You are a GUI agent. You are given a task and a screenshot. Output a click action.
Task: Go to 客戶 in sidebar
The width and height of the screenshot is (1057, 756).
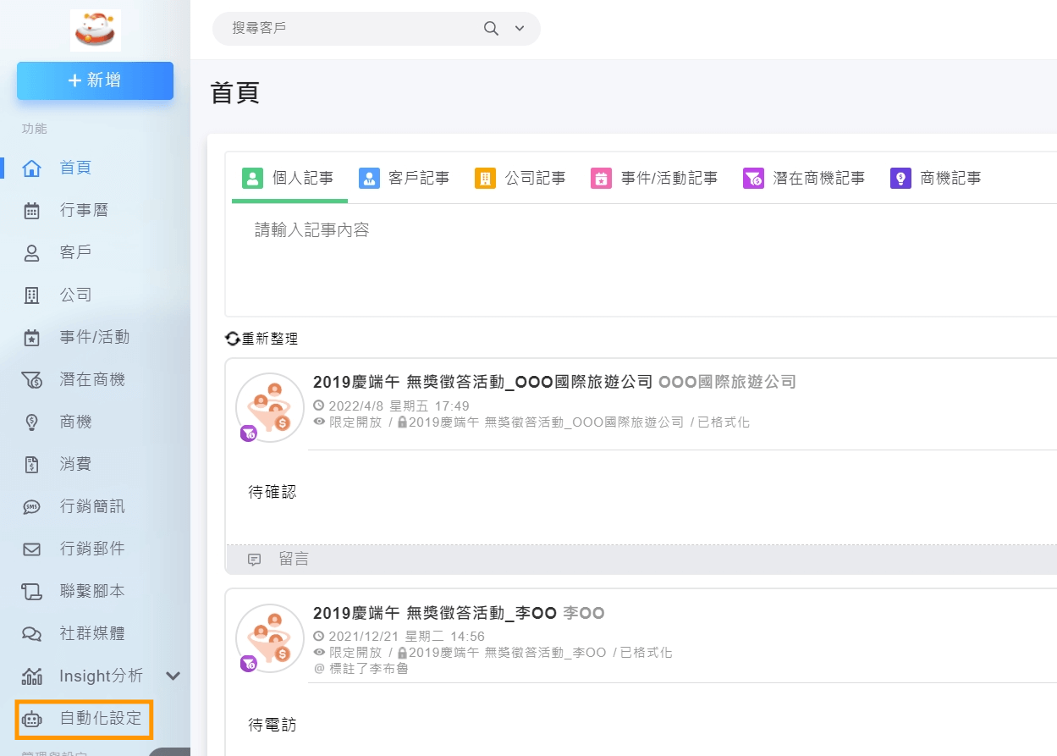click(75, 252)
